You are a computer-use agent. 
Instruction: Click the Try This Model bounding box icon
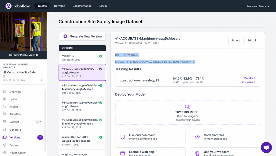tap(188, 107)
